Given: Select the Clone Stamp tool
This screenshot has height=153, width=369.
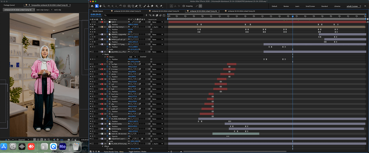Looking at the screenshot, I should [x=148, y=6].
